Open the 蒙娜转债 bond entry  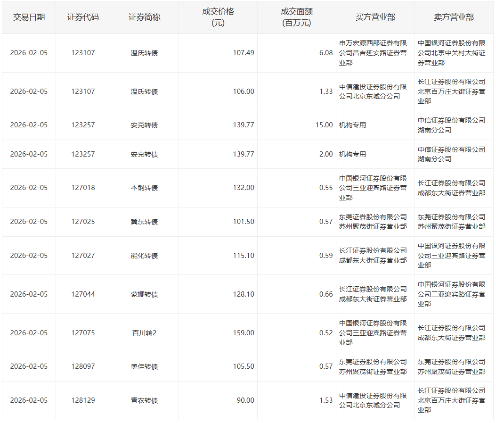pos(144,294)
